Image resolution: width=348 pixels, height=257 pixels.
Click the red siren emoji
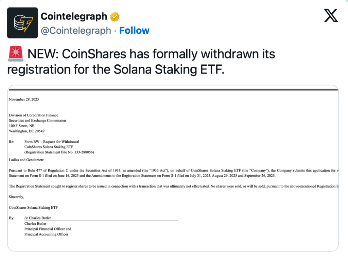pyautogui.click(x=15, y=54)
